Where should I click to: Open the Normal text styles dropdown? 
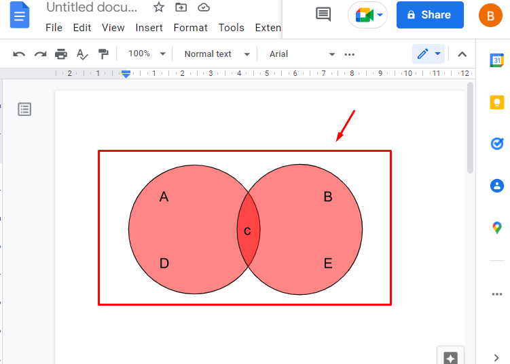[217, 54]
